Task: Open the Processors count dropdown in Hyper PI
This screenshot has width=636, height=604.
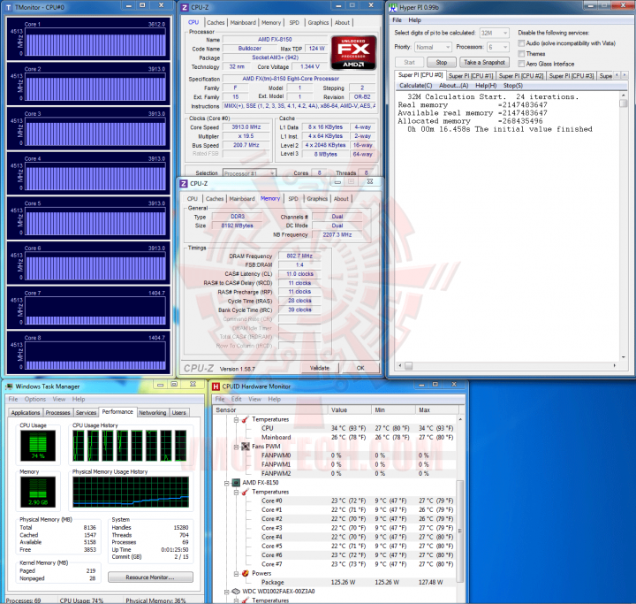Action: 497,47
